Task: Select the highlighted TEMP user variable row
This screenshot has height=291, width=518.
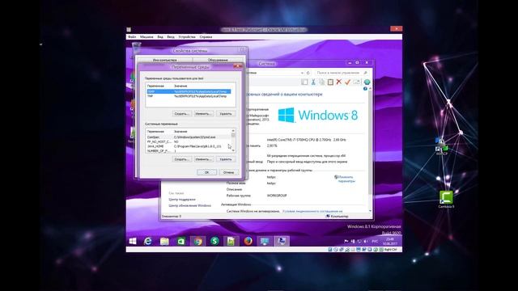Action: coord(189,91)
